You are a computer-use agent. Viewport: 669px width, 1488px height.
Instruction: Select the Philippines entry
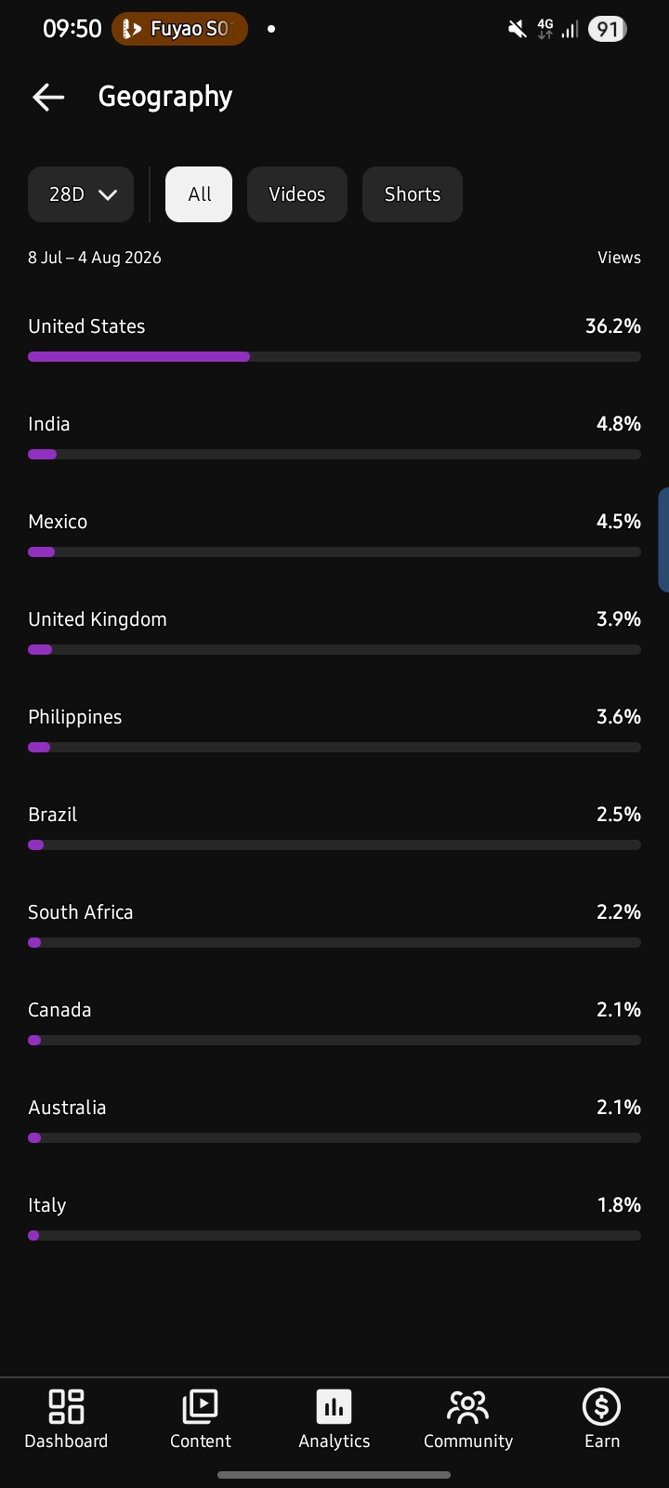click(x=334, y=730)
